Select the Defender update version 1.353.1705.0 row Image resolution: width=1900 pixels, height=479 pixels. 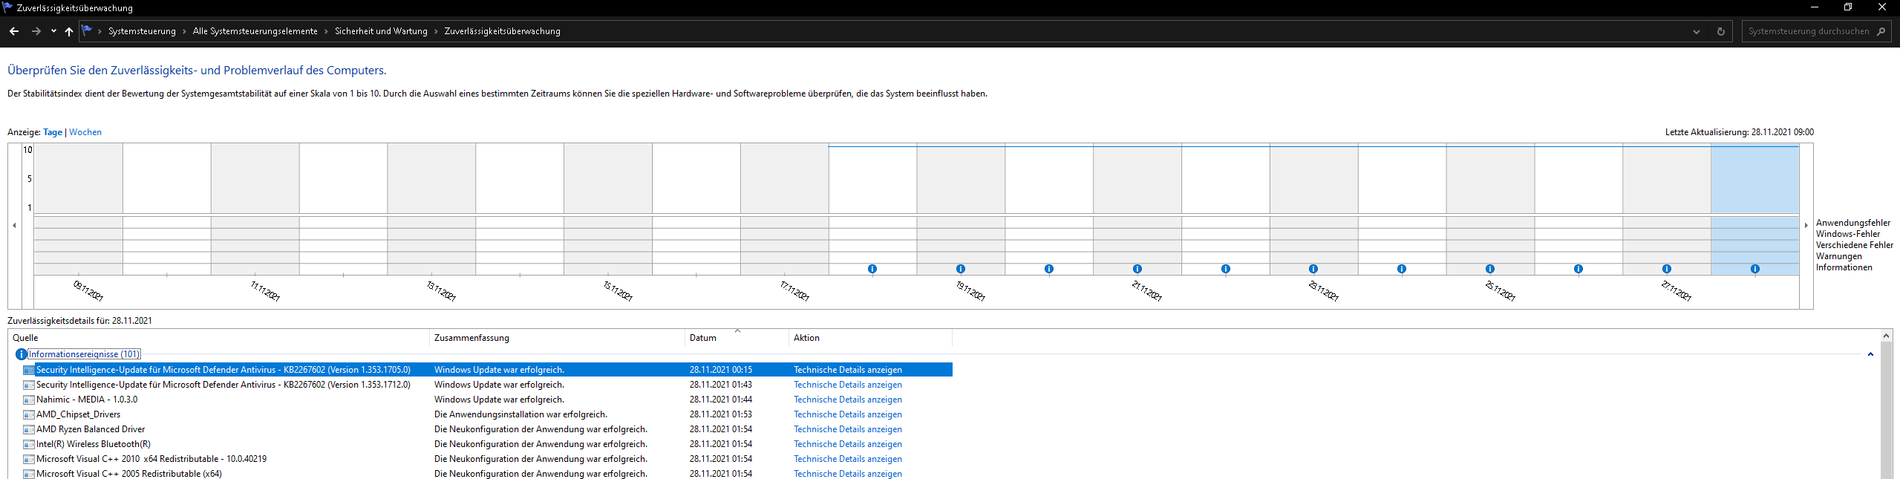point(487,370)
